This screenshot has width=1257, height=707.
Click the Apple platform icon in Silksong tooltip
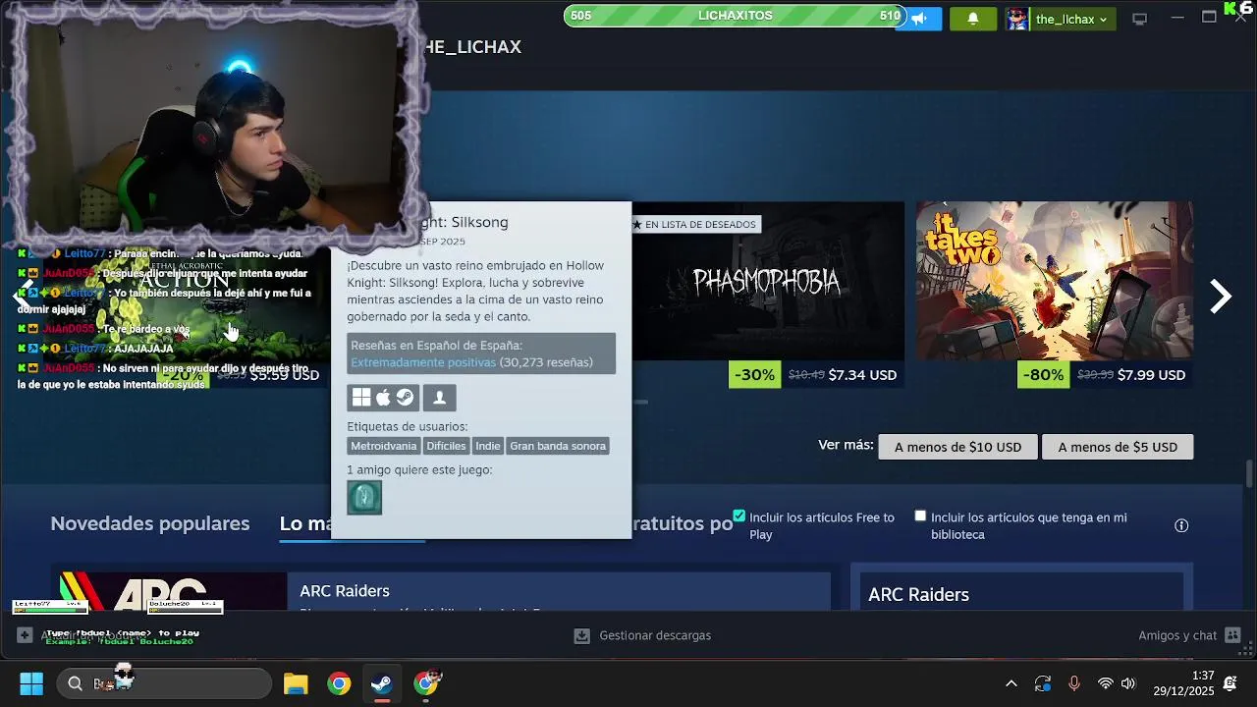coord(383,398)
